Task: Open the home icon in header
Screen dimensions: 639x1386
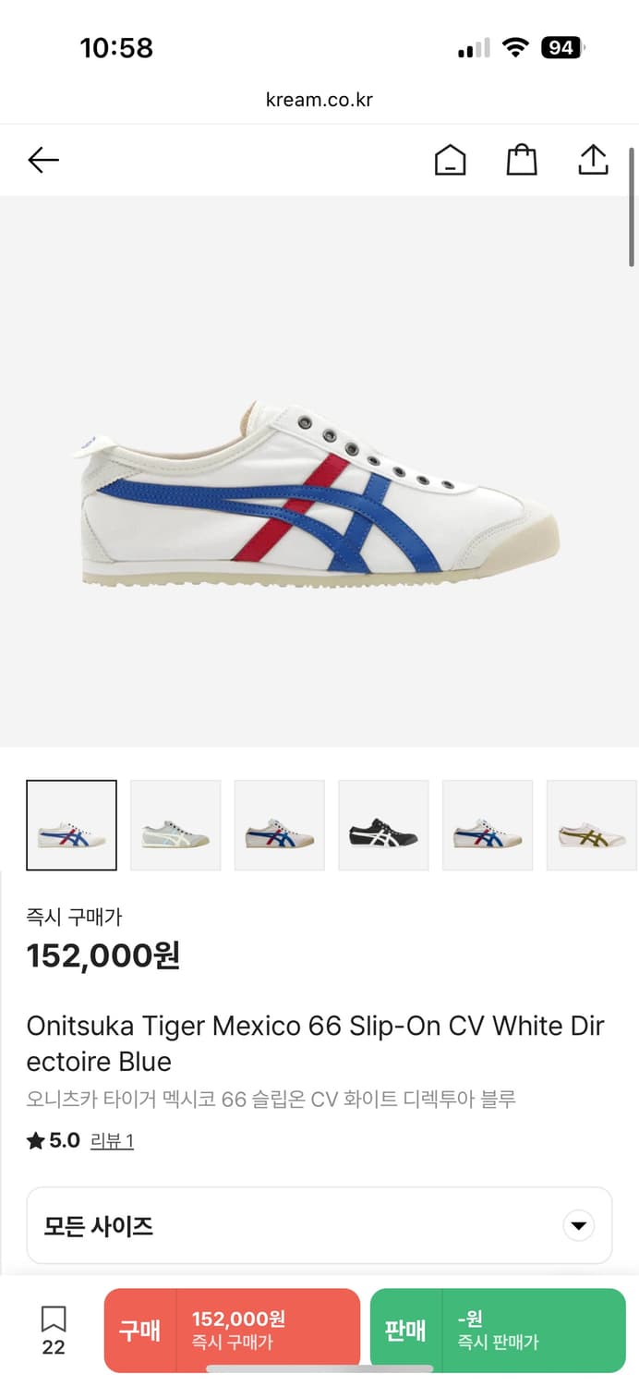Action: [450, 160]
